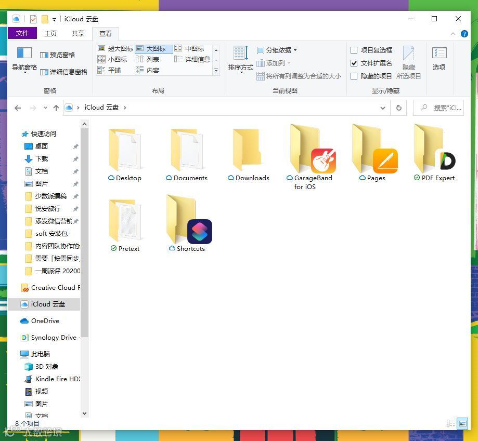The image size is (478, 441).
Task: Refresh the iCloud folder view
Action: (399, 108)
